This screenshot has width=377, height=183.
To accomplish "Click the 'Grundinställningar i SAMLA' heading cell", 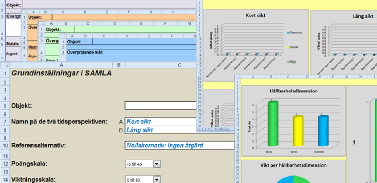I will [61, 73].
